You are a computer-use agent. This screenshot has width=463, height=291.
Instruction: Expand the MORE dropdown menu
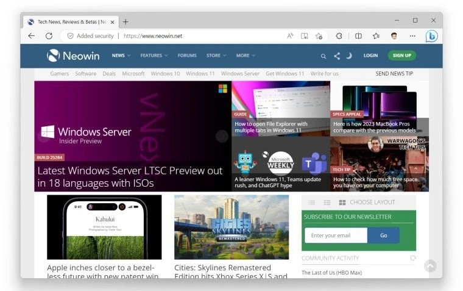tap(246, 56)
